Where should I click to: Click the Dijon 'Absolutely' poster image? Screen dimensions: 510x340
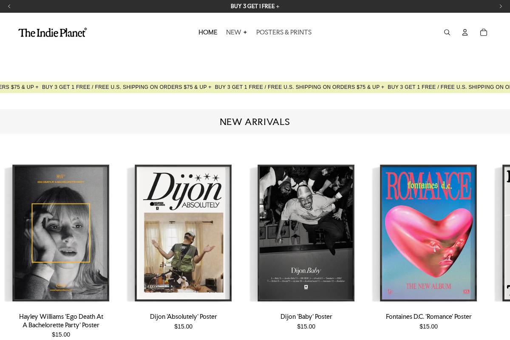[x=183, y=233]
